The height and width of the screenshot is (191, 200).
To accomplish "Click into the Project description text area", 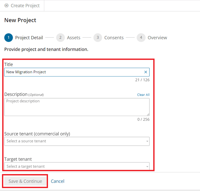I will pyautogui.click(x=75, y=107).
